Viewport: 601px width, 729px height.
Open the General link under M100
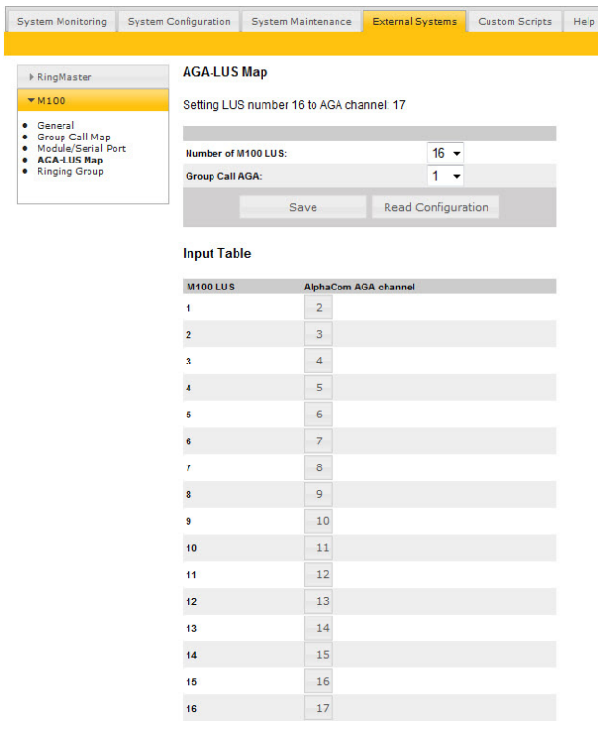coord(56,126)
